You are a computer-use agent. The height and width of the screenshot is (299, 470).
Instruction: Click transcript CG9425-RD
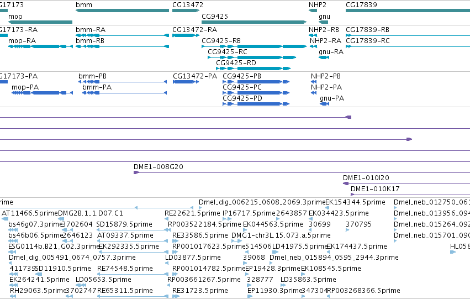(x=254, y=69)
